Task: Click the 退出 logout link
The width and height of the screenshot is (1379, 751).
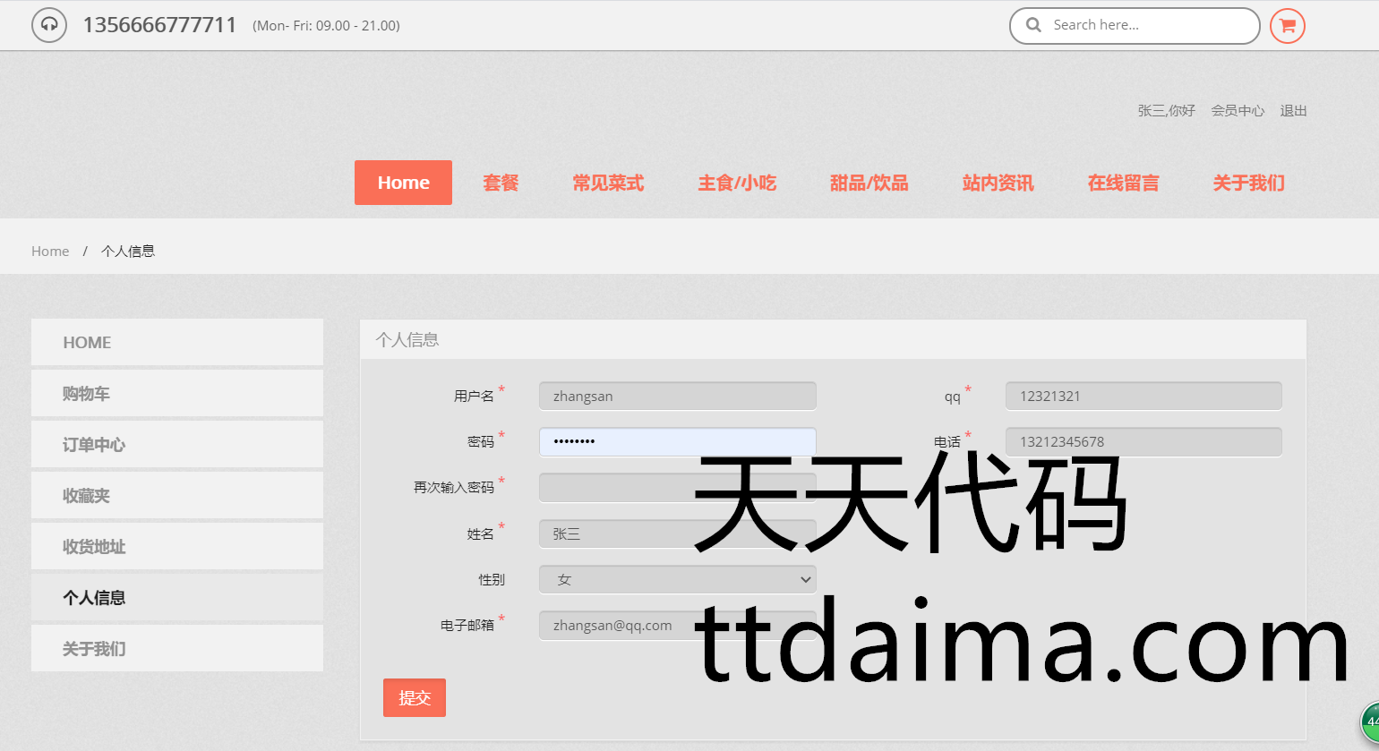Action: (x=1293, y=111)
